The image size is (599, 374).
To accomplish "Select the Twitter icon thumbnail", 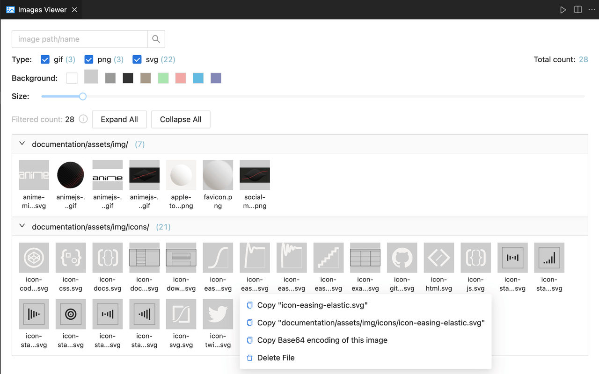I will pyautogui.click(x=218, y=314).
